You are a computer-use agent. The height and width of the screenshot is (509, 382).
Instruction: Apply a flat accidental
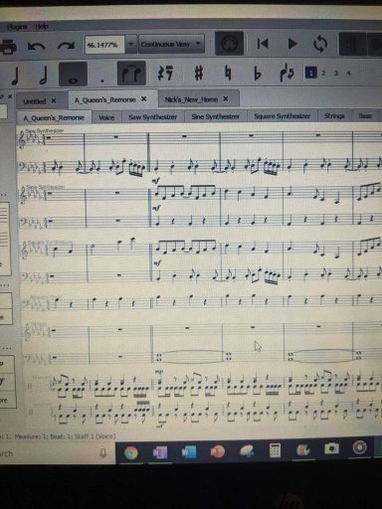click(x=257, y=74)
